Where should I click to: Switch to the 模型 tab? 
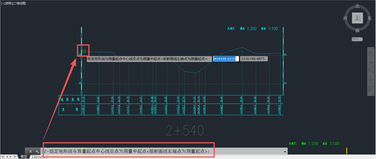[x=24, y=156]
